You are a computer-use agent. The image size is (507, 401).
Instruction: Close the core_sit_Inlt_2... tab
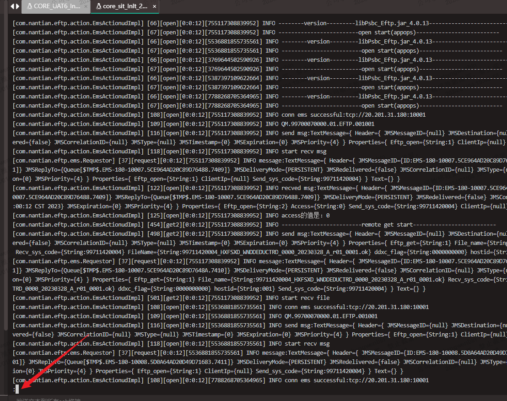pyautogui.click(x=155, y=6)
